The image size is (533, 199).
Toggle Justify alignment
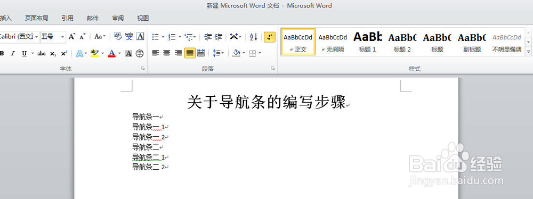190,53
